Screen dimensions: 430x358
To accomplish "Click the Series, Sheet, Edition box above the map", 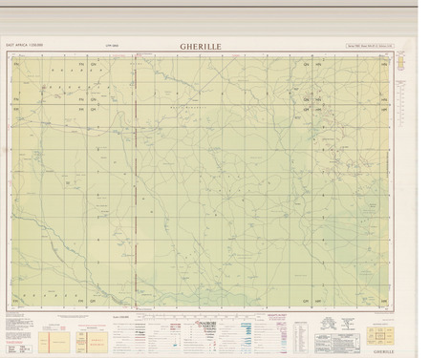I will tap(371, 46).
